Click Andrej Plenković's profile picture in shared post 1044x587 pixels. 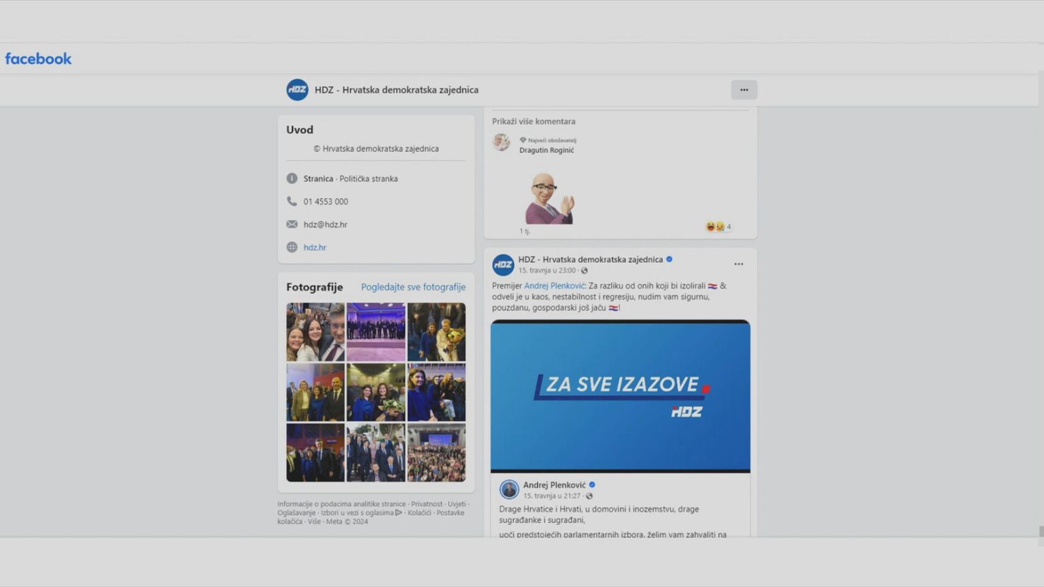(509, 489)
